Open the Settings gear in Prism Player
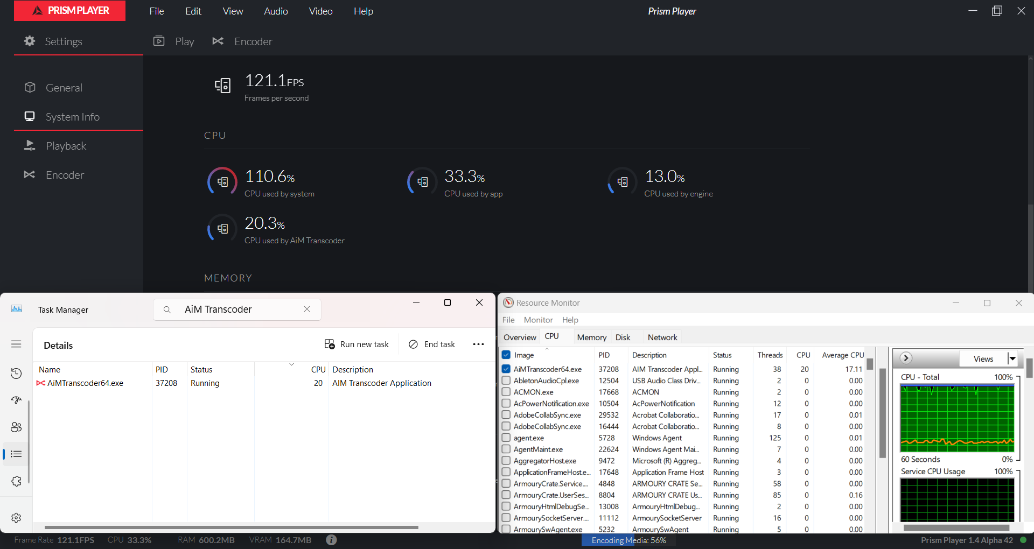The image size is (1034, 549). (x=30, y=41)
